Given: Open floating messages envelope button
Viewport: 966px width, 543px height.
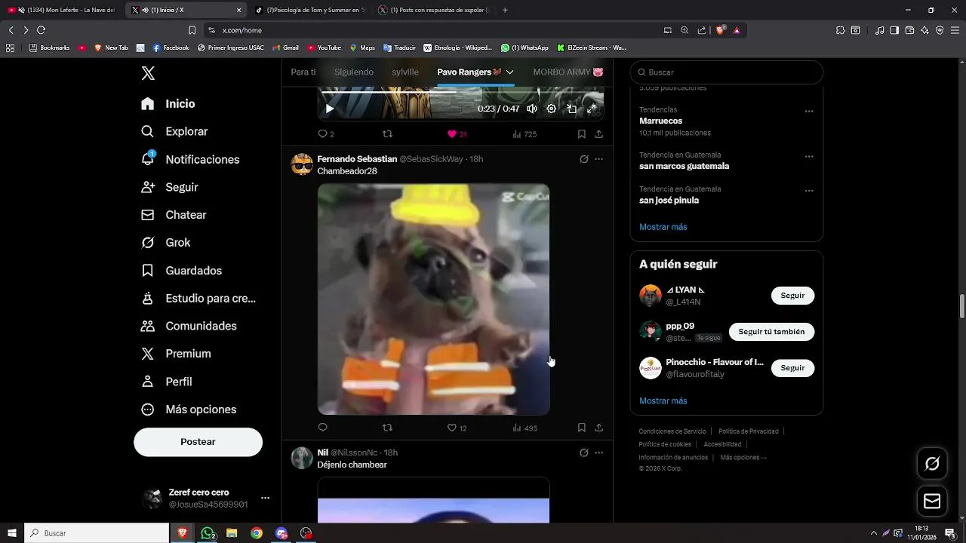Looking at the screenshot, I should [932, 502].
